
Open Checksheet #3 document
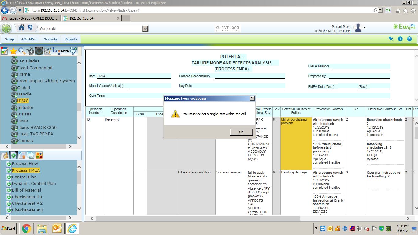pos(27,210)
